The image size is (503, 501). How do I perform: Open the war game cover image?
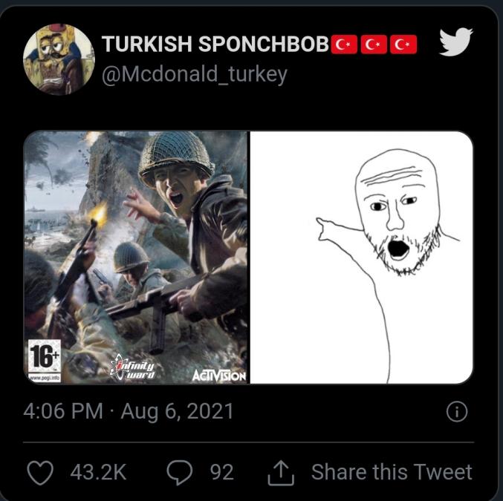point(137,256)
